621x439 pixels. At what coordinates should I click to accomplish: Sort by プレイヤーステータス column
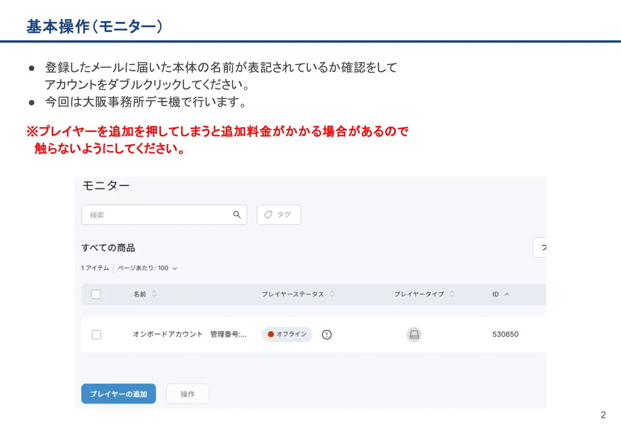click(x=298, y=294)
